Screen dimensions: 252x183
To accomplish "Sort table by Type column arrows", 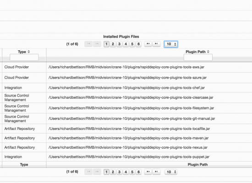I will tap(29, 52).
